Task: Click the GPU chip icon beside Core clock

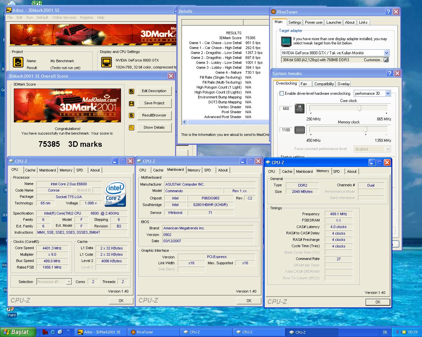Action: (299, 109)
